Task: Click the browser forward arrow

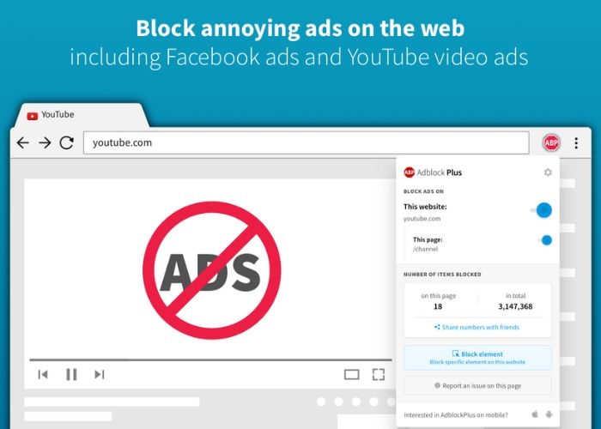Action: point(45,143)
